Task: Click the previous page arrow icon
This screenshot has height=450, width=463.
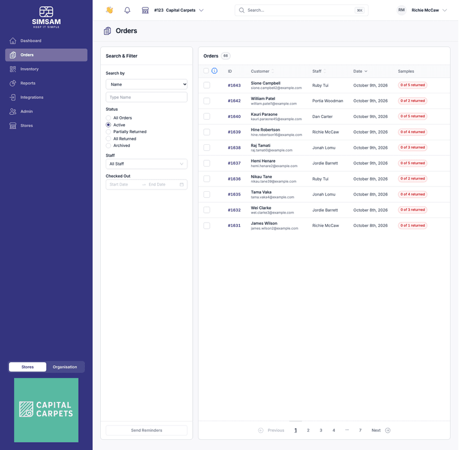Action: [x=261, y=430]
